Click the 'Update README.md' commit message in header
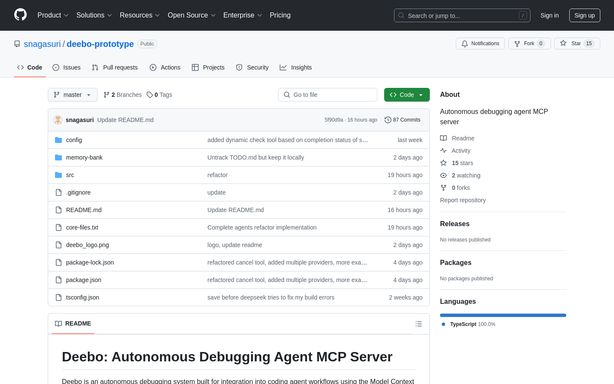614x384 pixels. (x=125, y=120)
